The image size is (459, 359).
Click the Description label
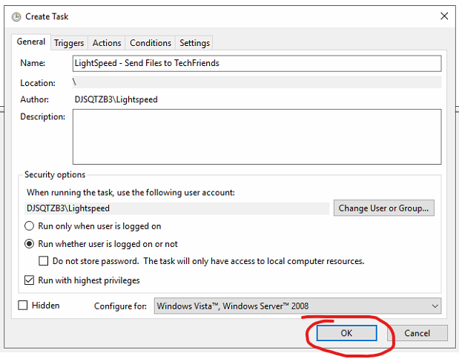coord(43,116)
